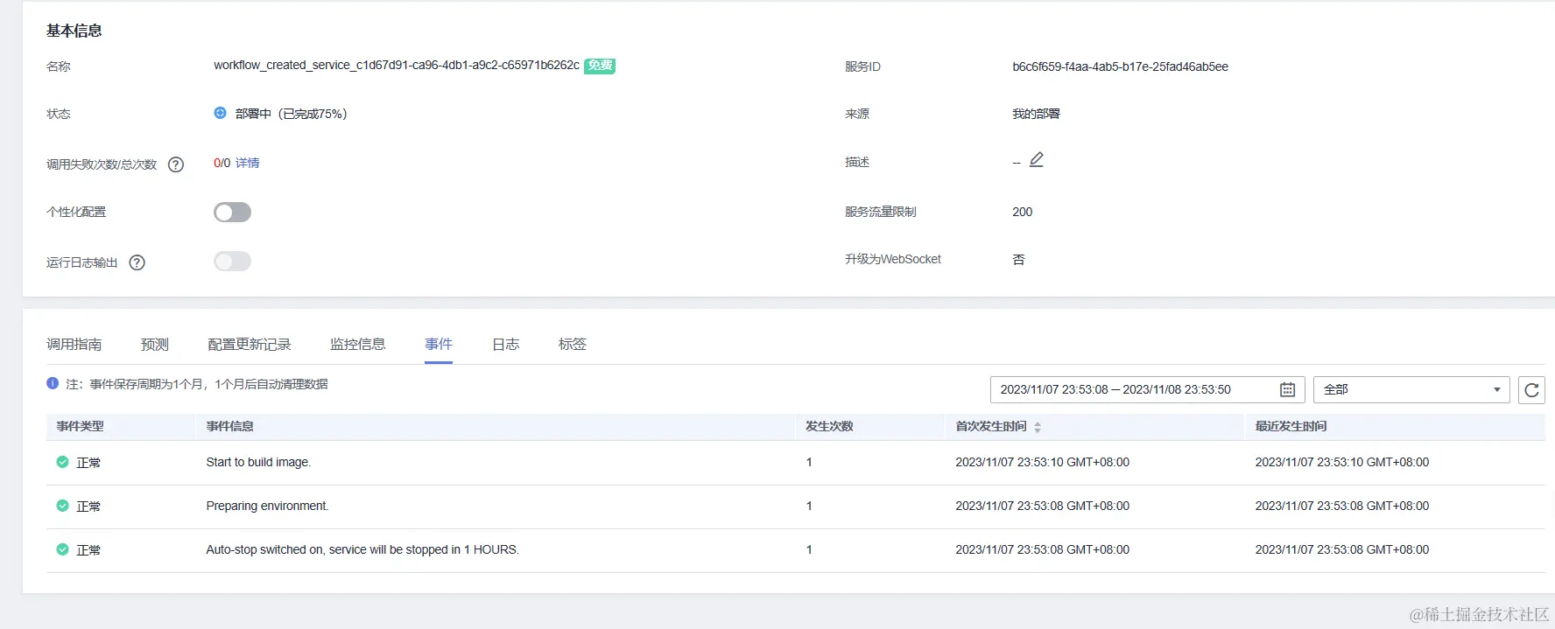Click the 我的部署 source value

click(1037, 114)
